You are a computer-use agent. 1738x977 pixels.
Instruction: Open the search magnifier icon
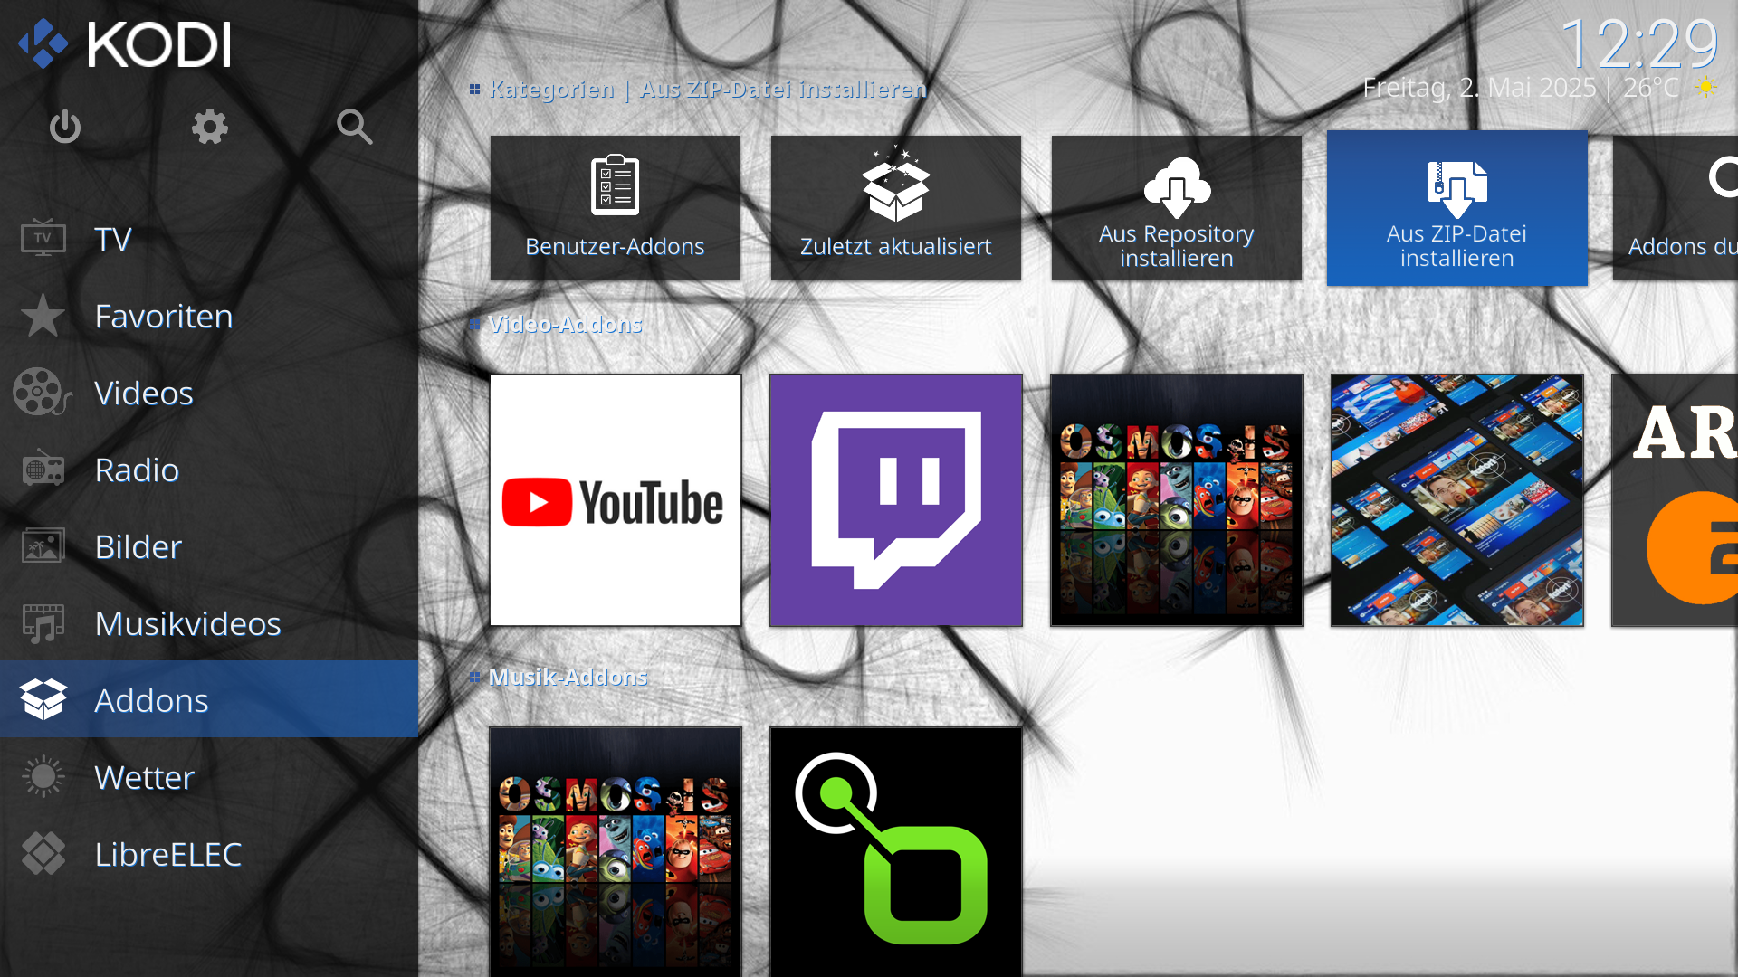(355, 127)
